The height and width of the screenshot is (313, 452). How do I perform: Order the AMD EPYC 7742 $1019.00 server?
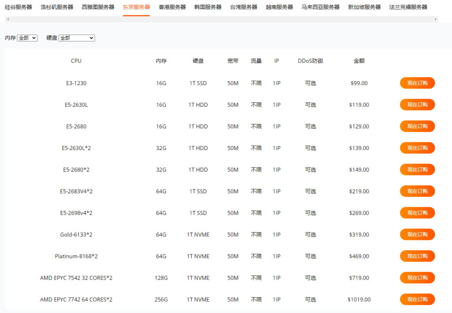coord(417,299)
